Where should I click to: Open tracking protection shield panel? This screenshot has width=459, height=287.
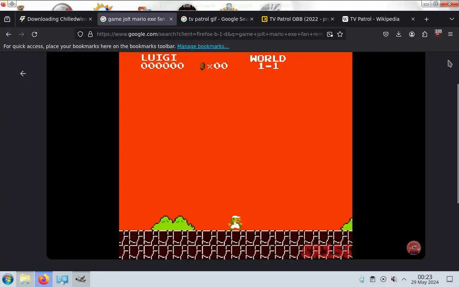pos(80,34)
